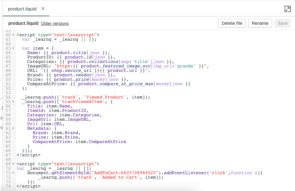This screenshot has width=295, height=191.
Task: Click CompareAtPrice key in Metadata block
Action: 51,142
